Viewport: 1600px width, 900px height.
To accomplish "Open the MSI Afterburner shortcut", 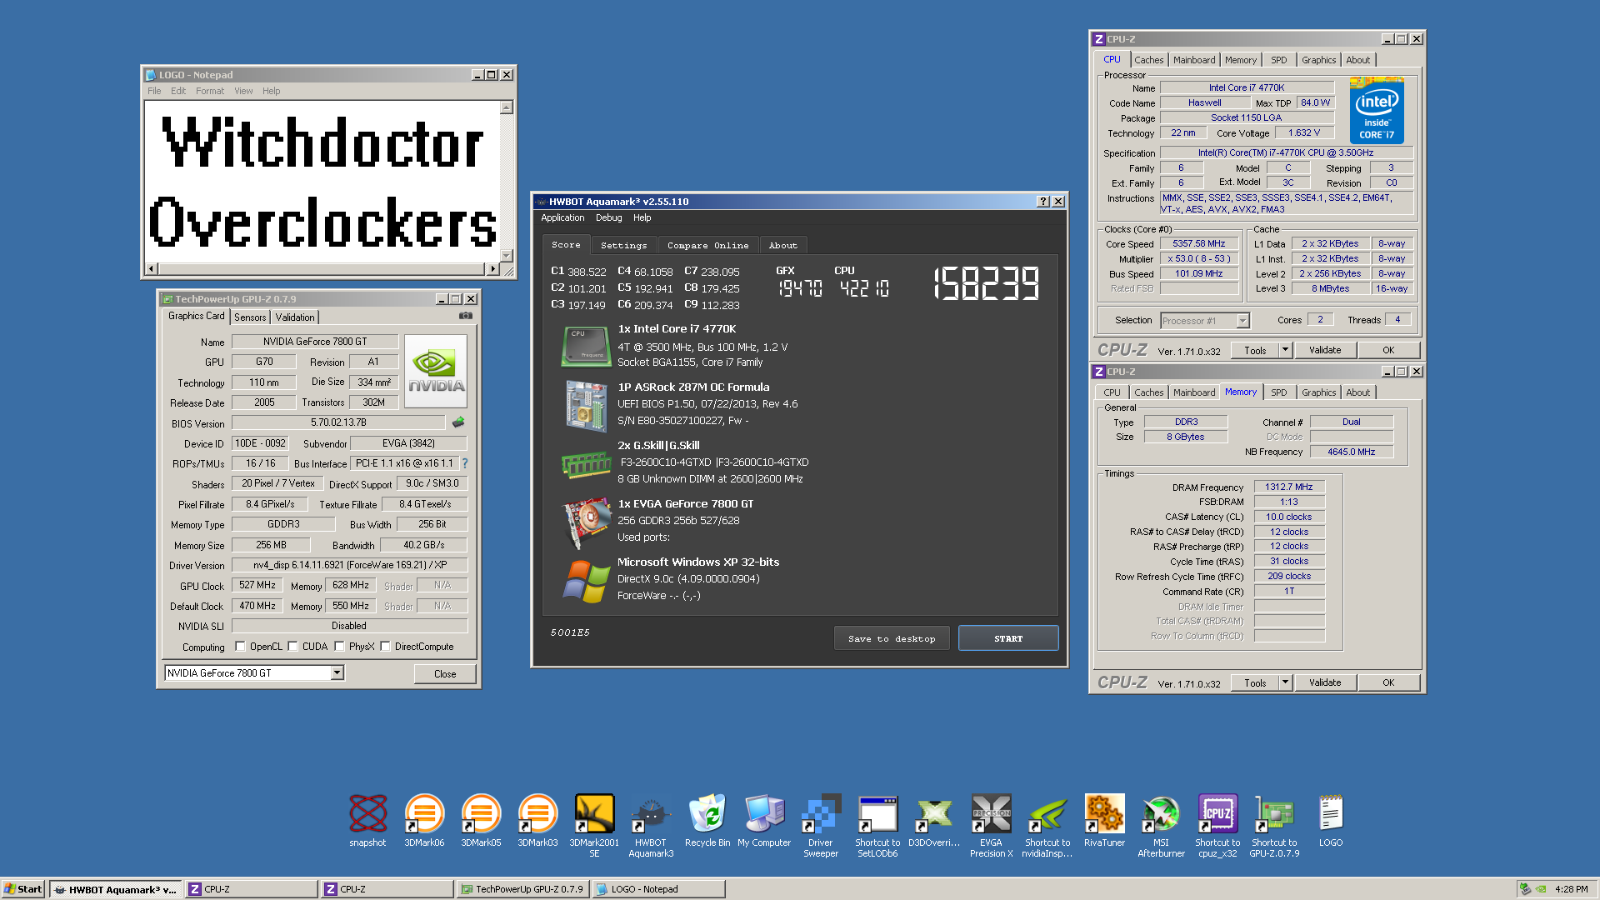I will point(1161,813).
